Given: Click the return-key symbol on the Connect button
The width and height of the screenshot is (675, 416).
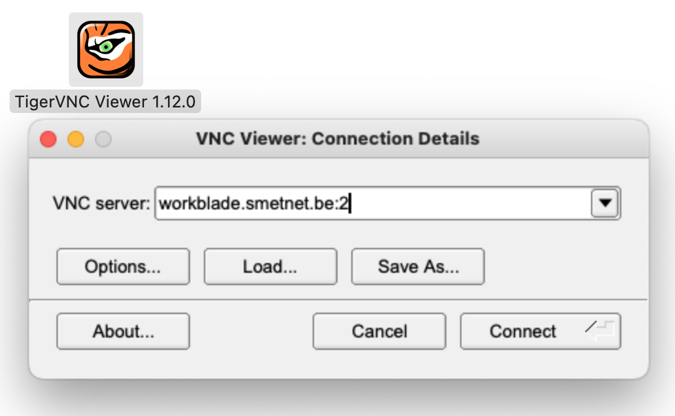Looking at the screenshot, I should coord(601,331).
